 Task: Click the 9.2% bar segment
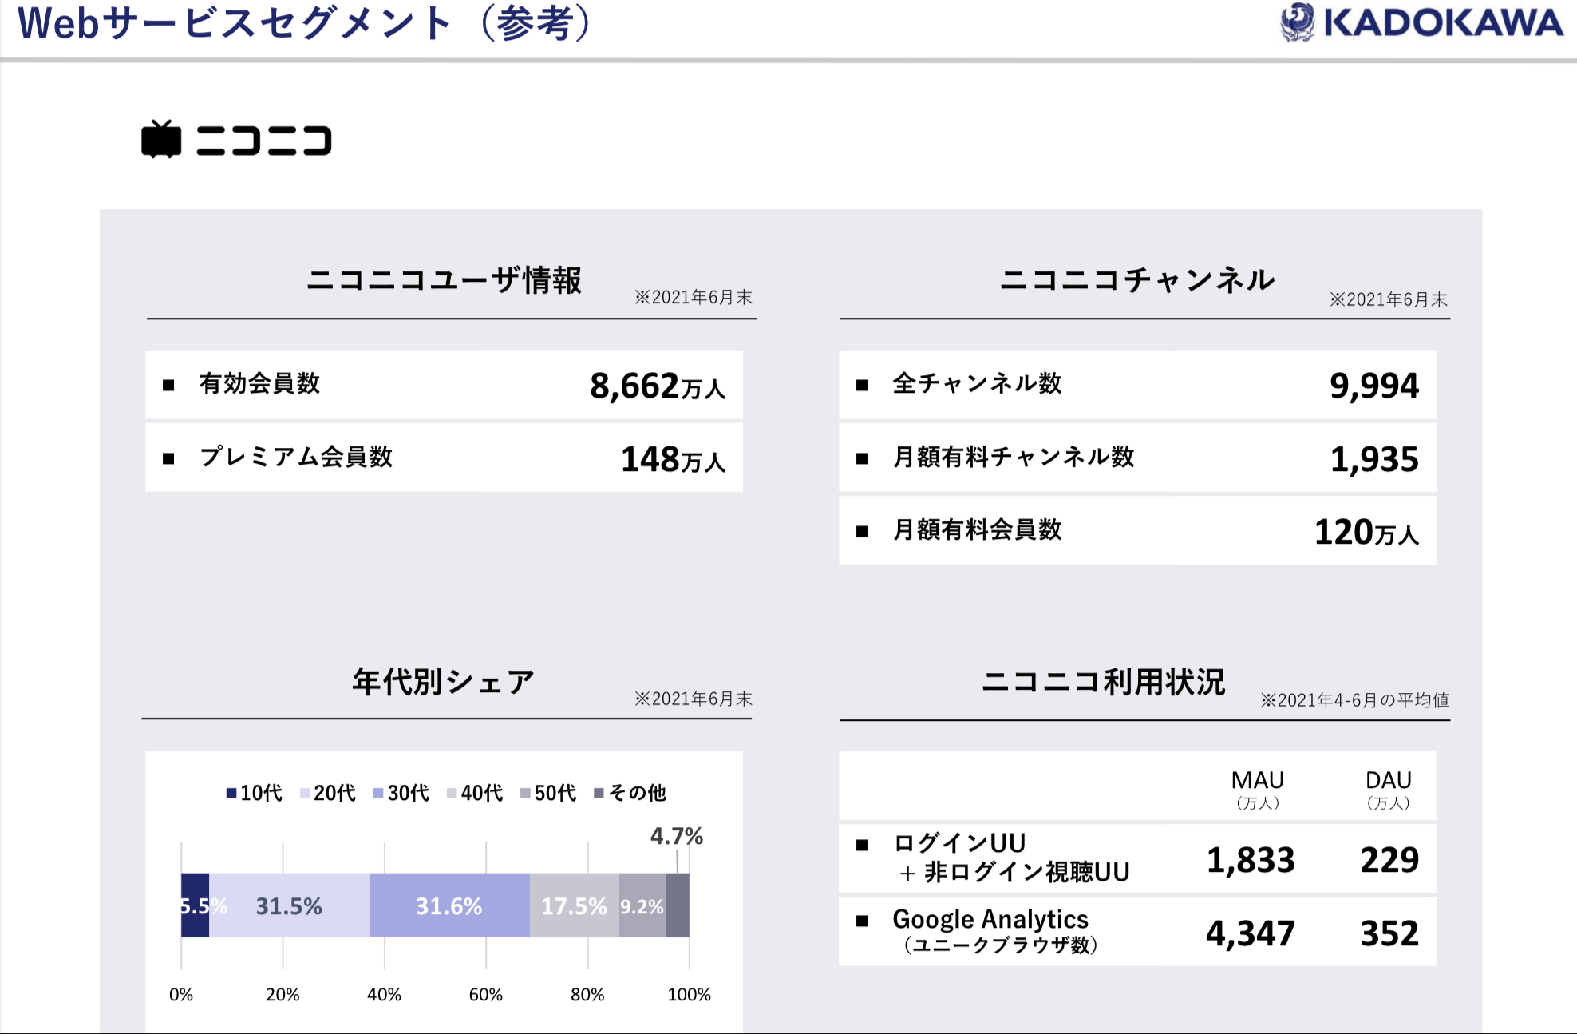642,905
